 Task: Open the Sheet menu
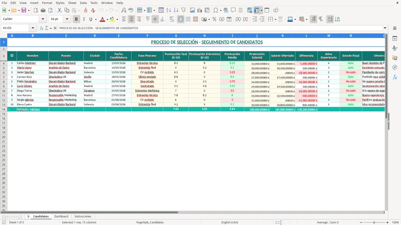pyautogui.click(x=72, y=3)
